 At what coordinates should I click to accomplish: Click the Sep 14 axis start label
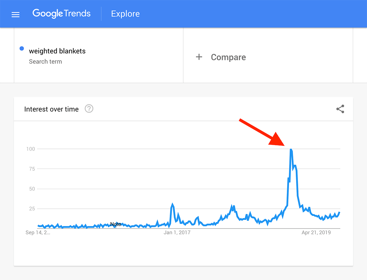[38, 233]
